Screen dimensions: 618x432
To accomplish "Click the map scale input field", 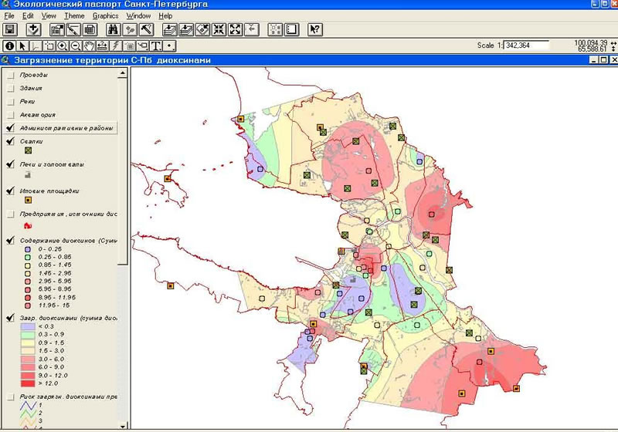I will coord(525,46).
